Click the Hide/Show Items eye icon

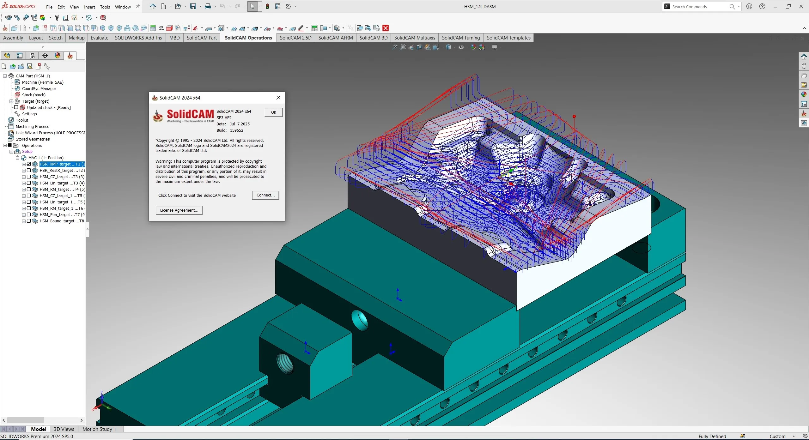point(461,47)
